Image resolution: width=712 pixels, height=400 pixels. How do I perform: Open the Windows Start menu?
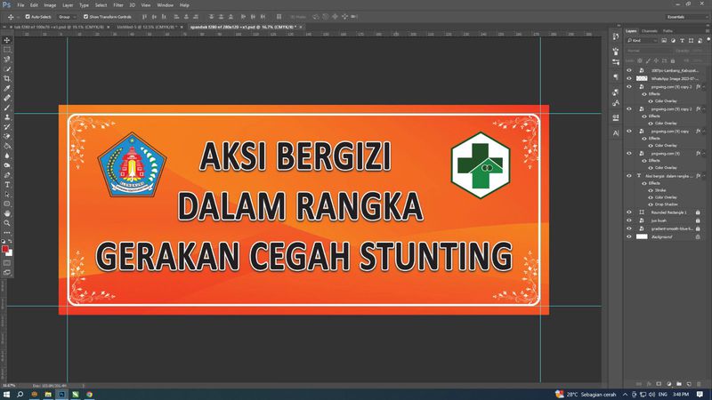coord(6,392)
